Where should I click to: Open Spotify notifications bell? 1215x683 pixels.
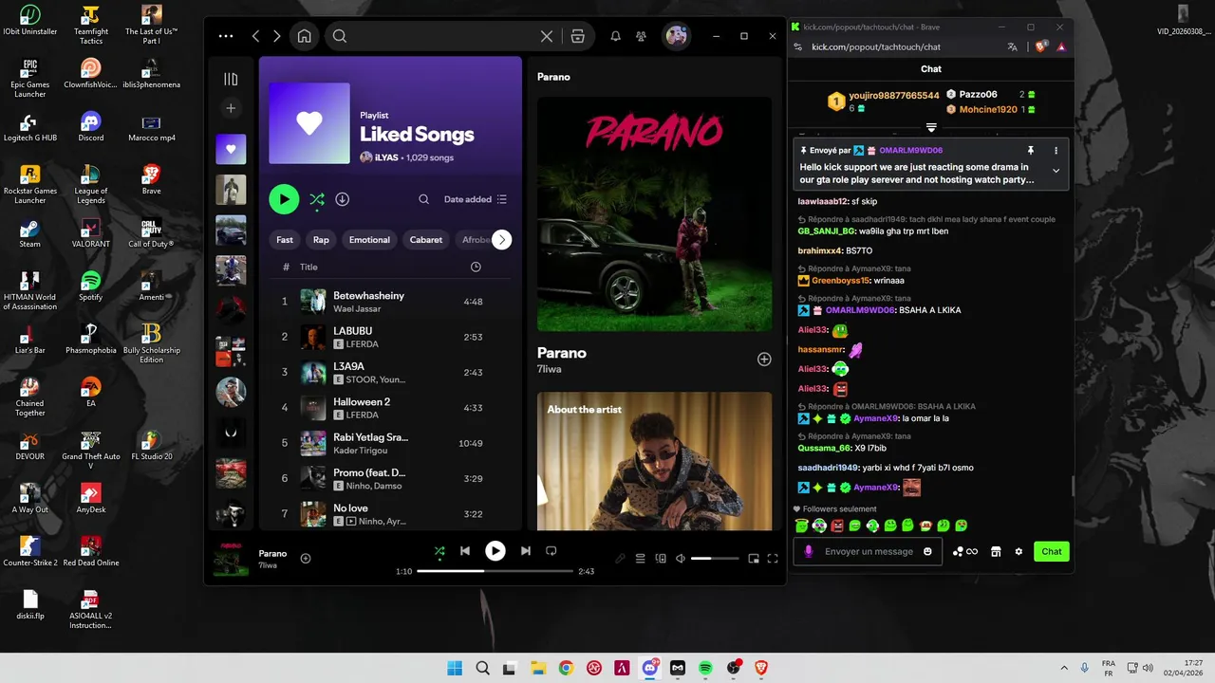click(x=615, y=36)
